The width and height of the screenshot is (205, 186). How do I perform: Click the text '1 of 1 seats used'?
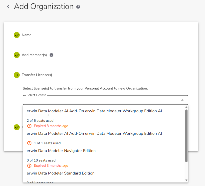pyautogui.click(x=47, y=143)
